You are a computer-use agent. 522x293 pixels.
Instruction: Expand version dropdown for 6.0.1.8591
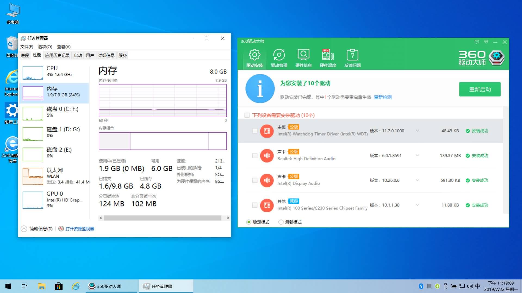click(417, 155)
